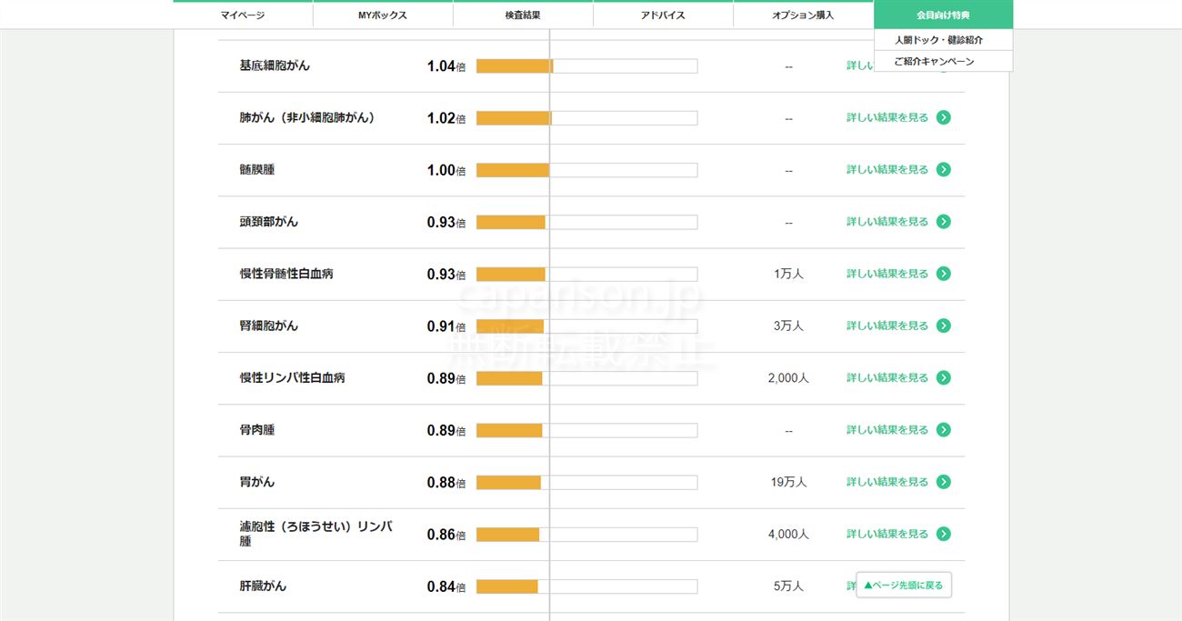Open 詳しい結果を見る link for 腎細胞がん
1182x621 pixels.
pyautogui.click(x=887, y=326)
